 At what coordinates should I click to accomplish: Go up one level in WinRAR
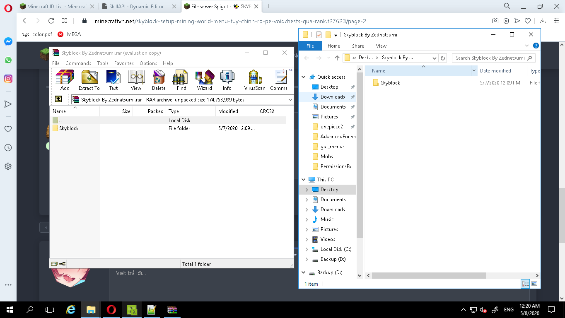(x=58, y=99)
